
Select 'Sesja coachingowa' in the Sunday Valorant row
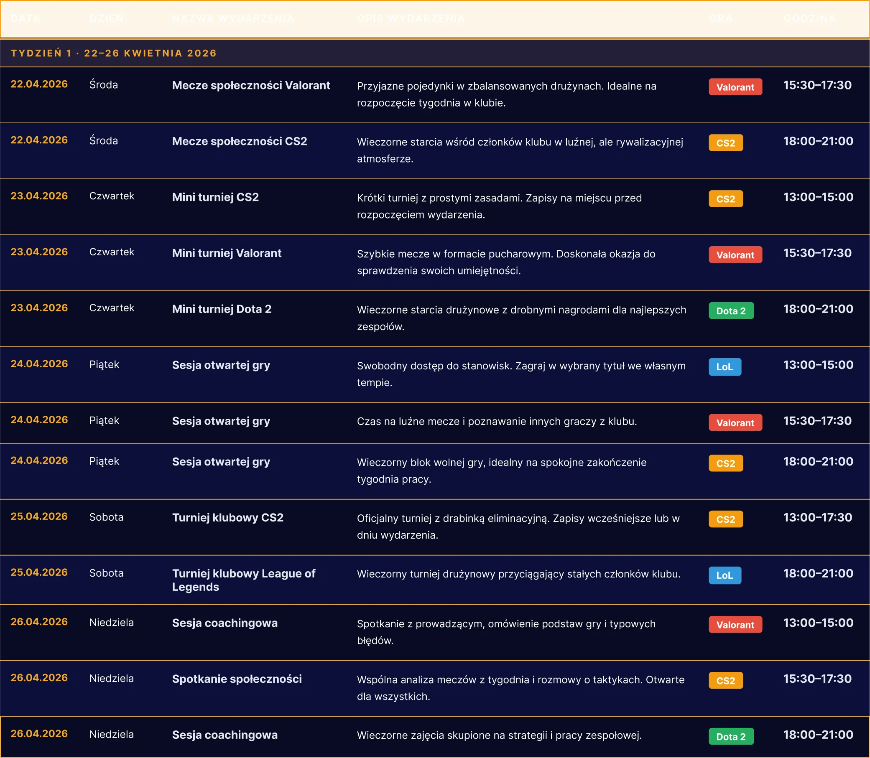[225, 623]
